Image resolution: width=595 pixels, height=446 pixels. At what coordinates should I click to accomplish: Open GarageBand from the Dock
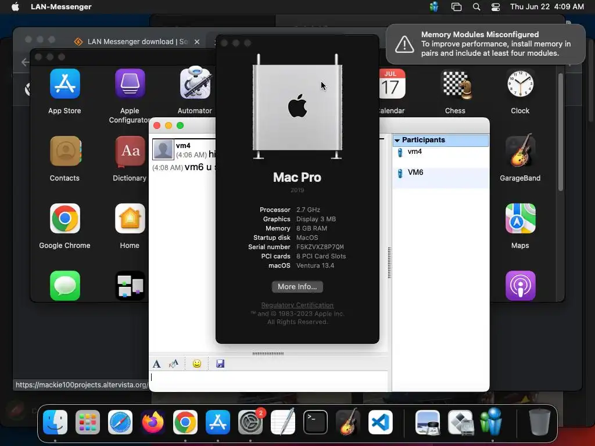click(348, 422)
